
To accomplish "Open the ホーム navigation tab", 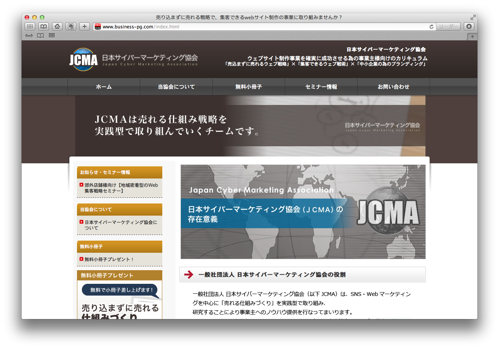I will [104, 87].
